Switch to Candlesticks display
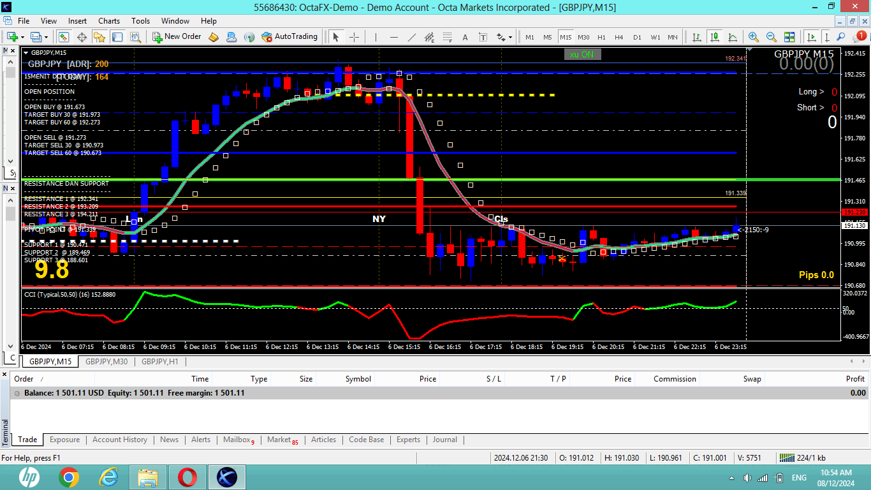 pos(714,37)
